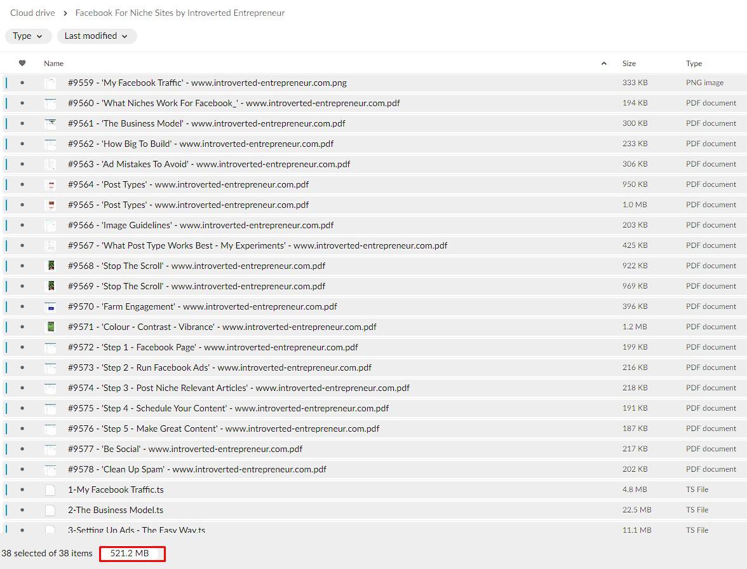
Task: Click the "521.2 MB" total size in status bar
Action: point(130,553)
